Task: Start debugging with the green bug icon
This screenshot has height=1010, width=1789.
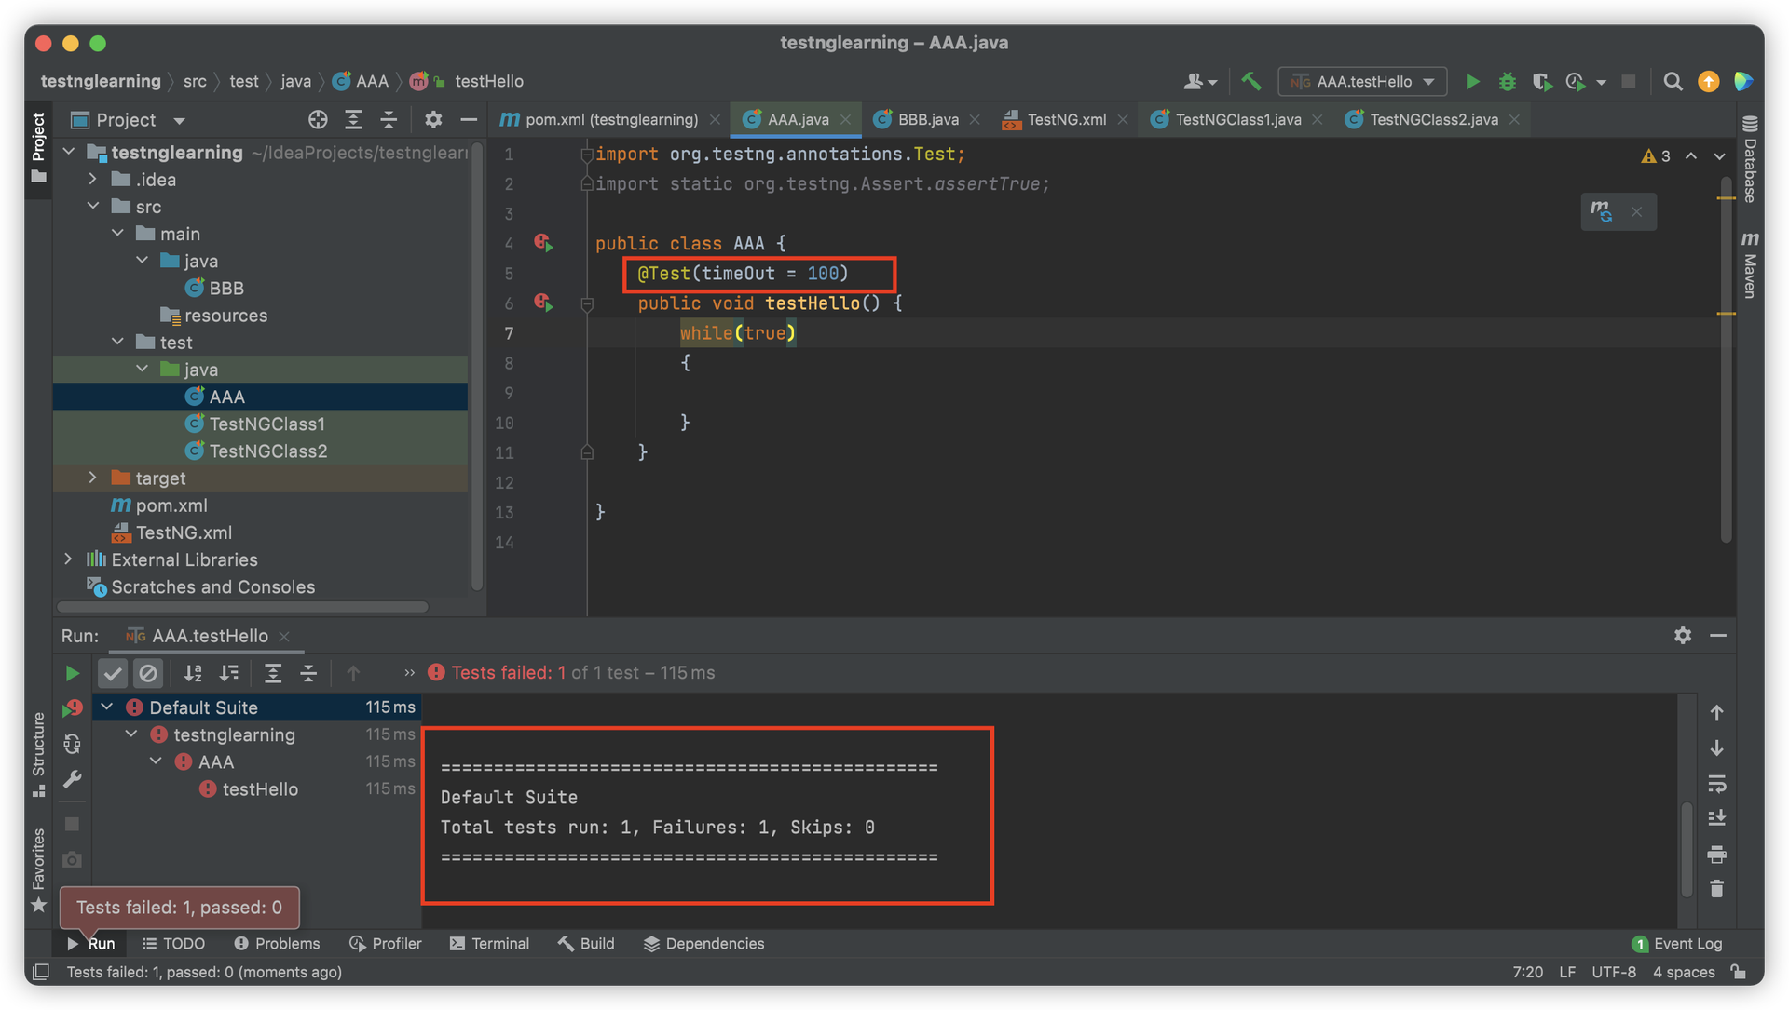Action: (x=1507, y=82)
